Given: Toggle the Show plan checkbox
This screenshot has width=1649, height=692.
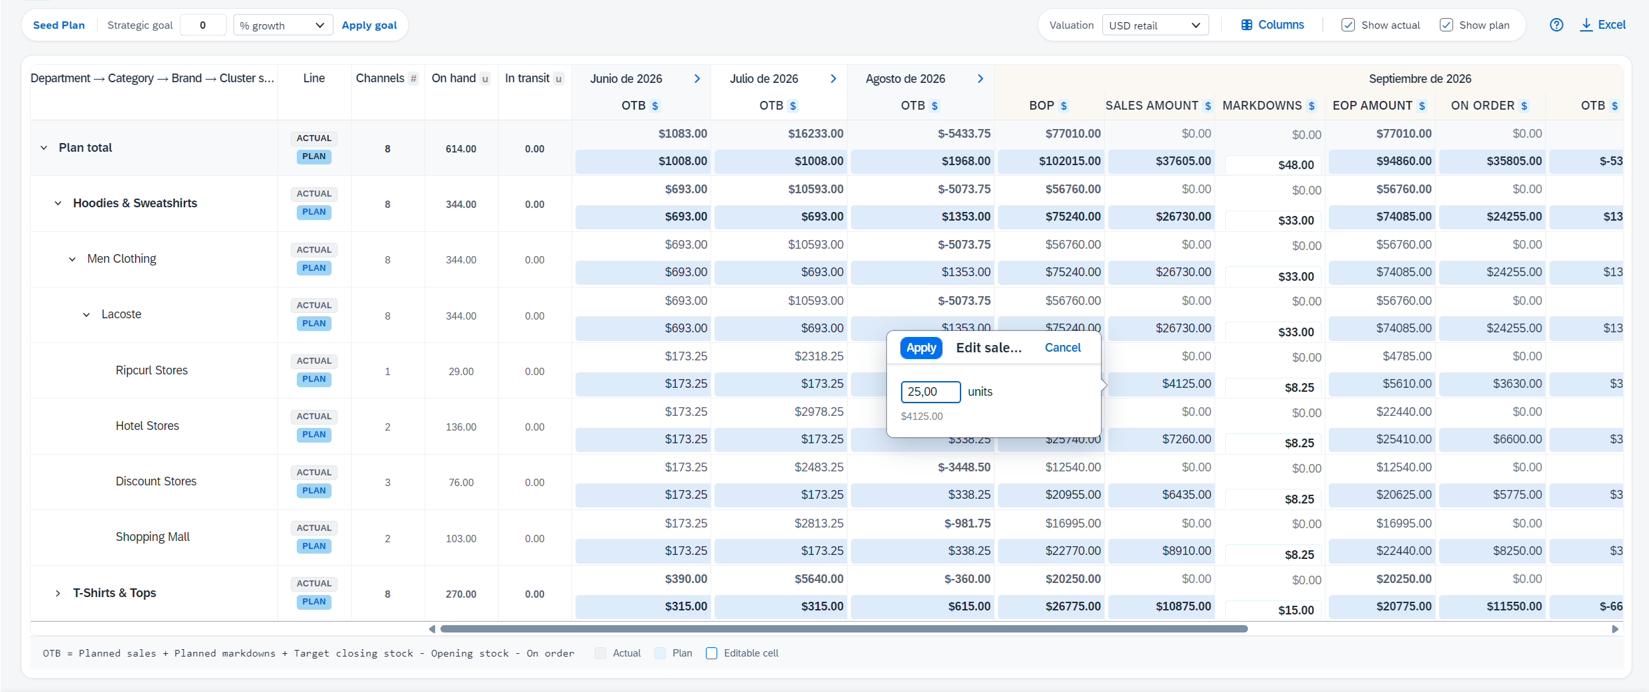Looking at the screenshot, I should (1446, 25).
